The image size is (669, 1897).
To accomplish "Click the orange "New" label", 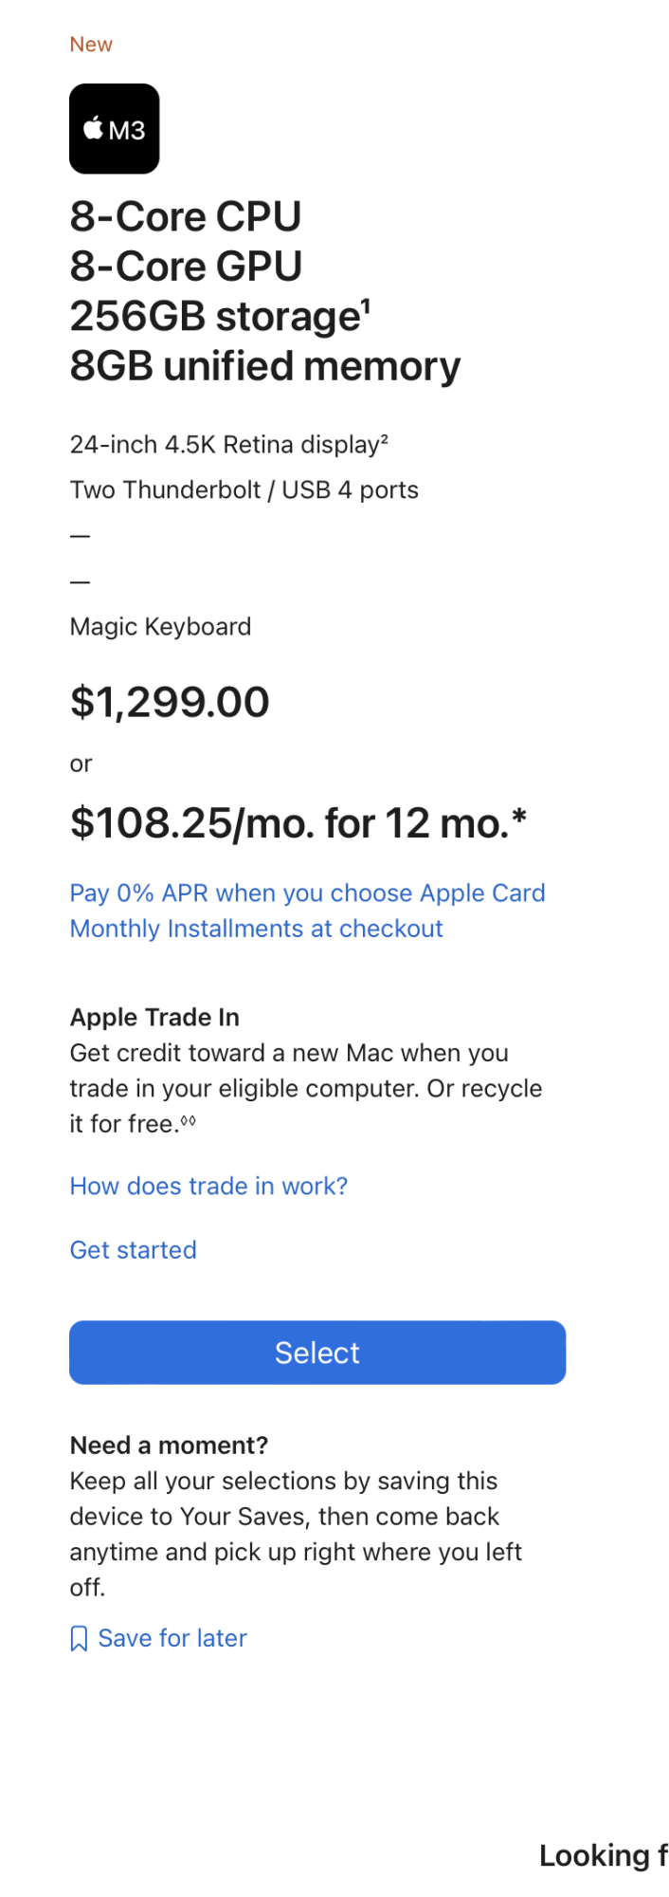I will click(91, 45).
